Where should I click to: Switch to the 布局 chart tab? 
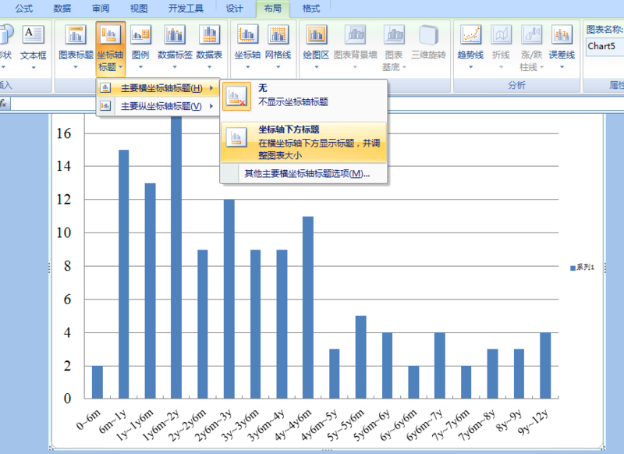point(272,9)
